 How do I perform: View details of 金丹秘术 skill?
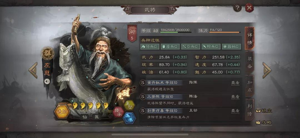point(235,83)
